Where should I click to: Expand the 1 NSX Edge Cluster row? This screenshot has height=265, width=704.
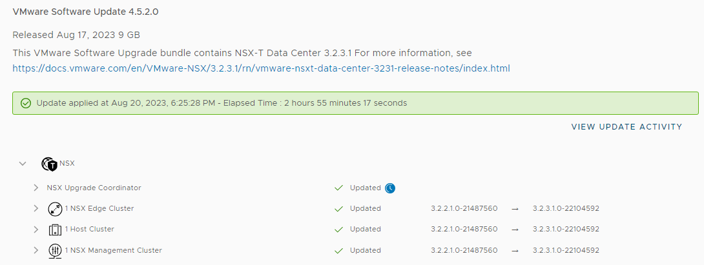click(x=36, y=209)
